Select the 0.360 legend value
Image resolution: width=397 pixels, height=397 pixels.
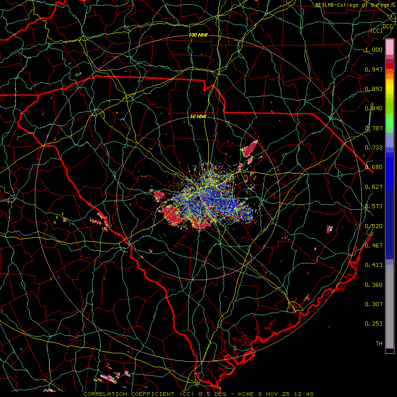pyautogui.click(x=374, y=285)
